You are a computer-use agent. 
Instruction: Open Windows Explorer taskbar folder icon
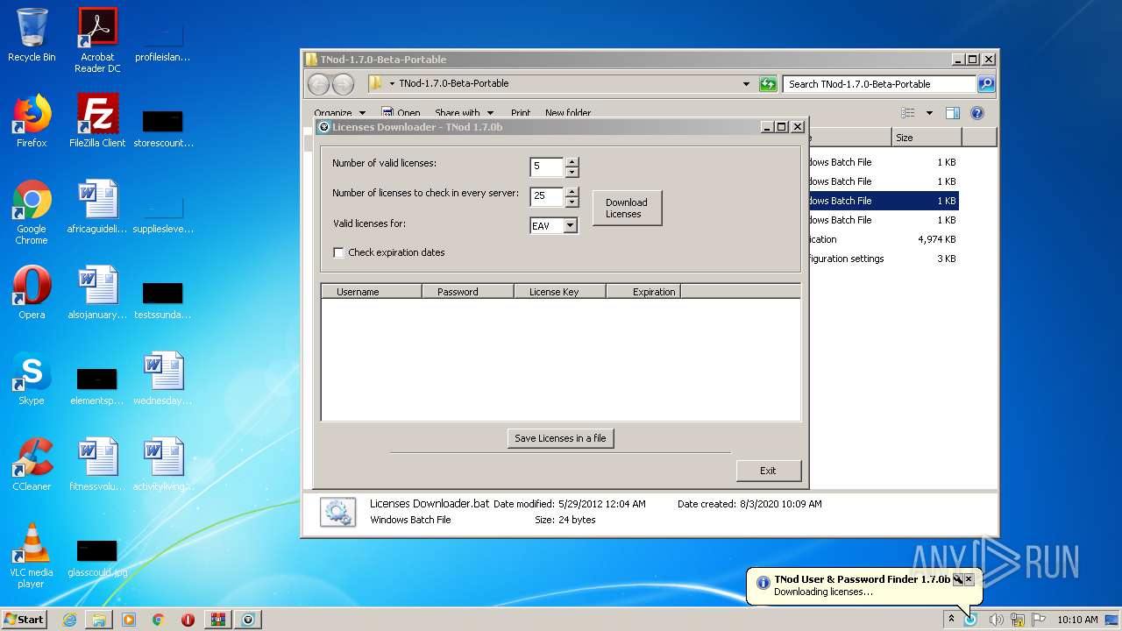click(99, 620)
